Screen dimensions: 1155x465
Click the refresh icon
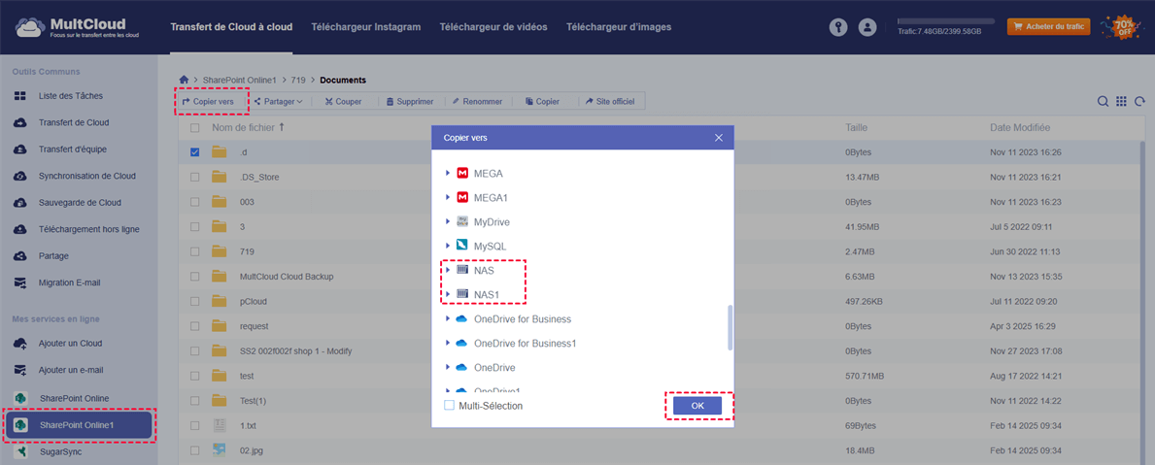coord(1139,102)
